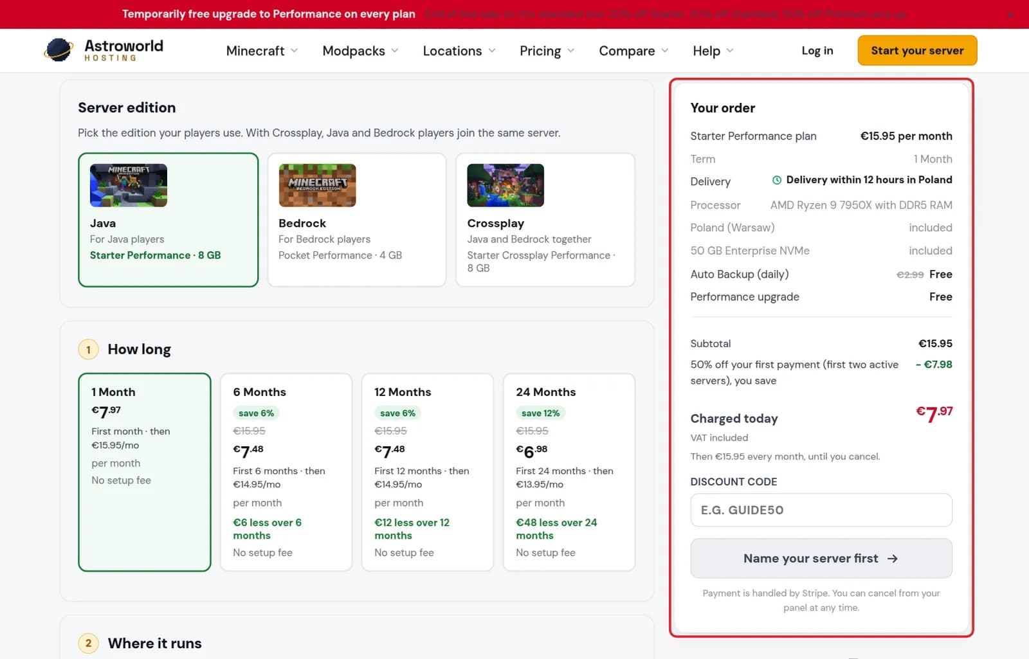The width and height of the screenshot is (1029, 659).
Task: Click the step 1 How long badge
Action: point(88,350)
